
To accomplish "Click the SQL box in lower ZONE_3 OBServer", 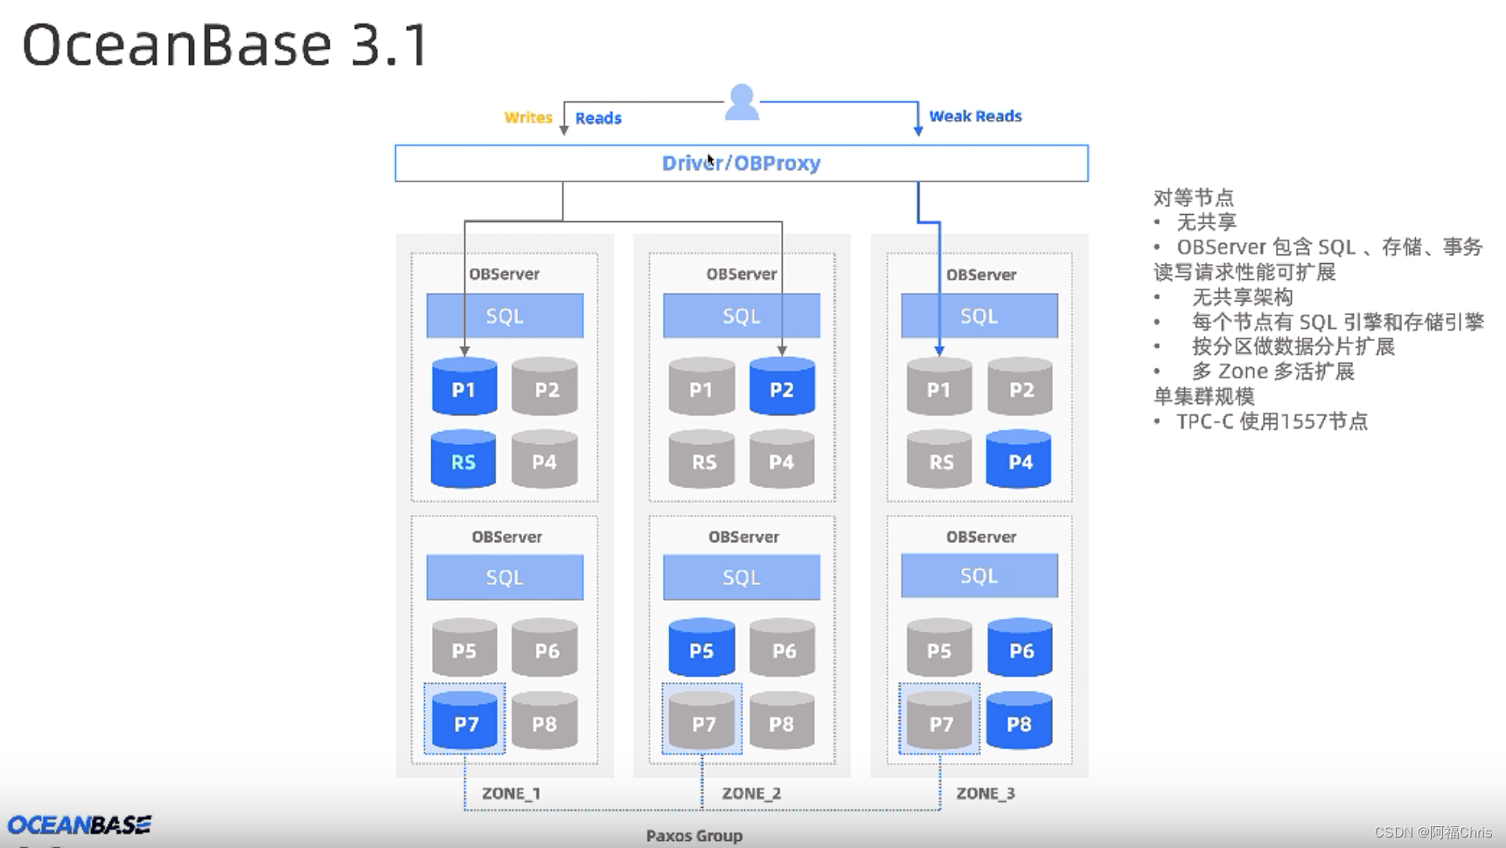I will [x=980, y=575].
